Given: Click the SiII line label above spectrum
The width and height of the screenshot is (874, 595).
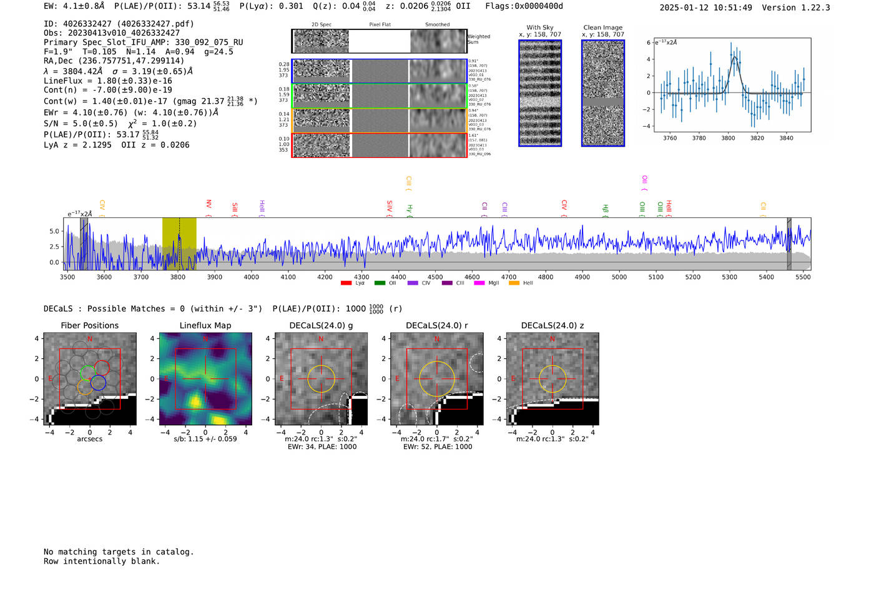Looking at the screenshot, I should (x=235, y=208).
